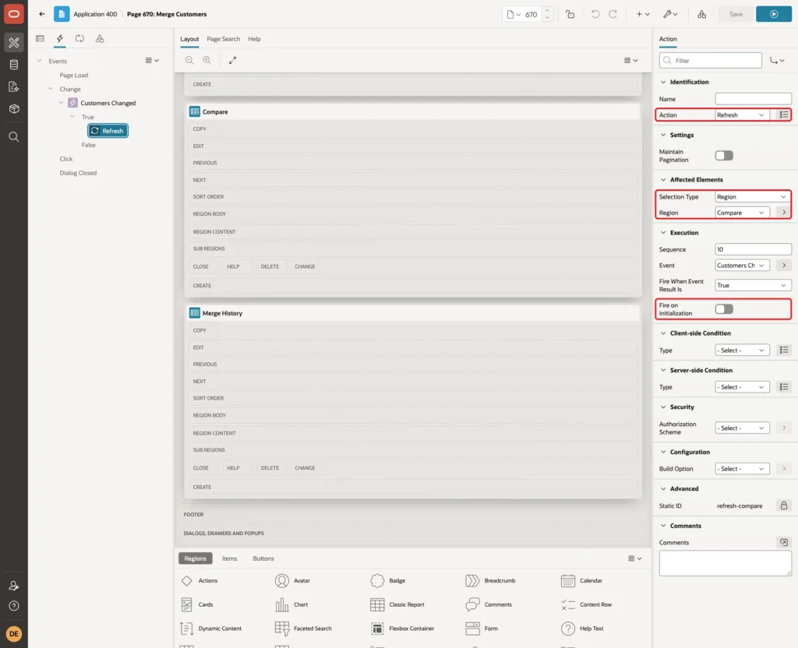798x648 pixels.
Task: Open the App Builder sidebar icon
Action: click(14, 43)
